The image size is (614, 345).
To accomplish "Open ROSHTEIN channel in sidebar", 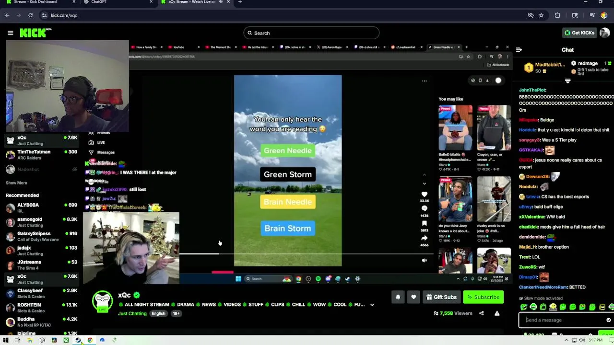I will 41,308.
